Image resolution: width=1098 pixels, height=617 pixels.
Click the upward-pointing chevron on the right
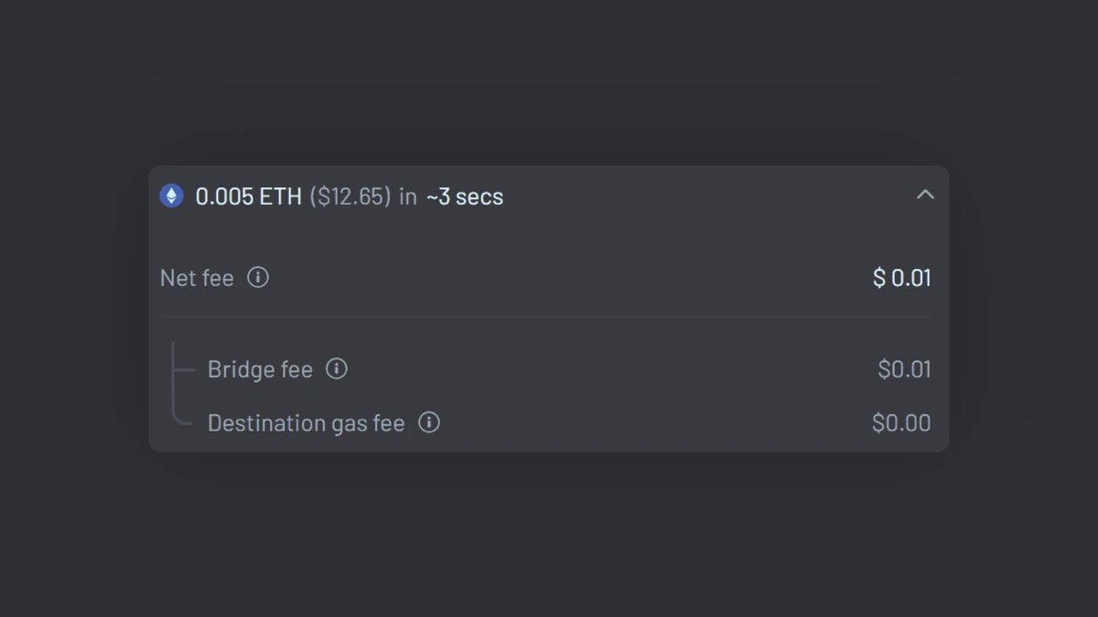click(925, 195)
